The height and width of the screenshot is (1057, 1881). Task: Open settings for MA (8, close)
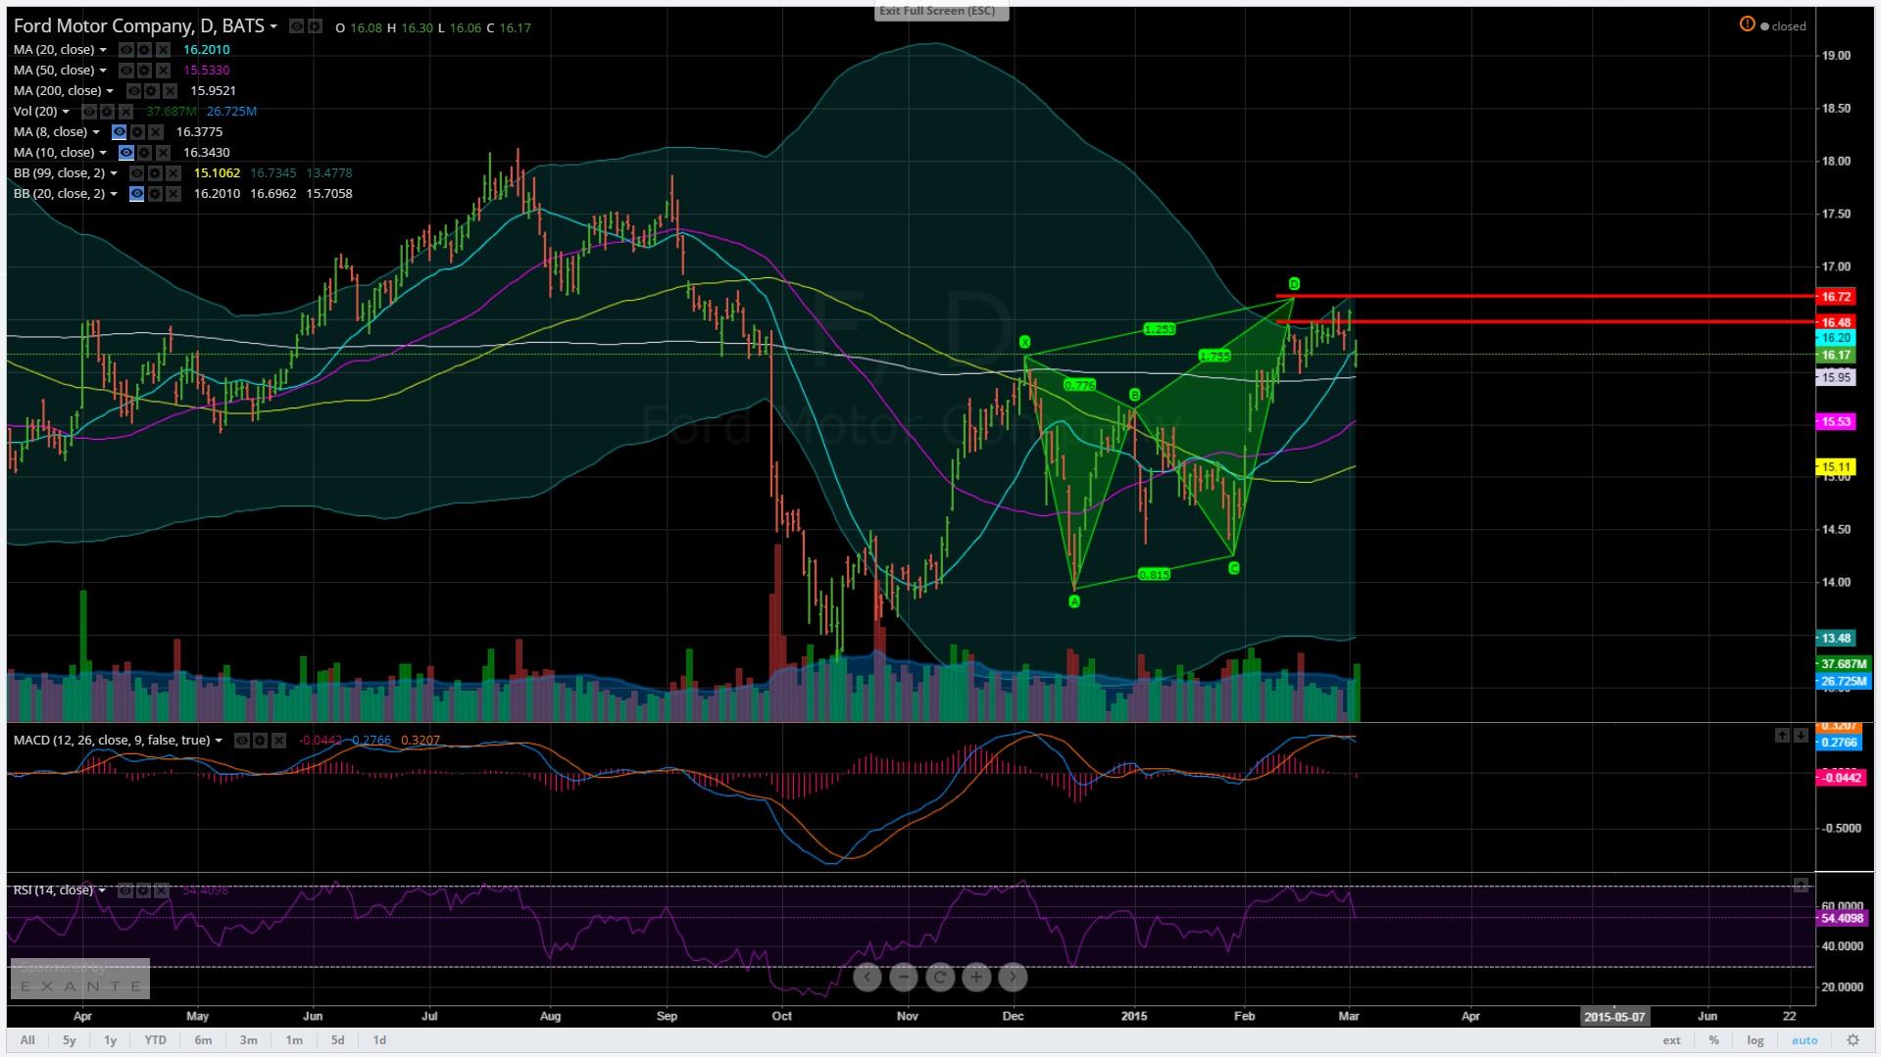pyautogui.click(x=137, y=132)
